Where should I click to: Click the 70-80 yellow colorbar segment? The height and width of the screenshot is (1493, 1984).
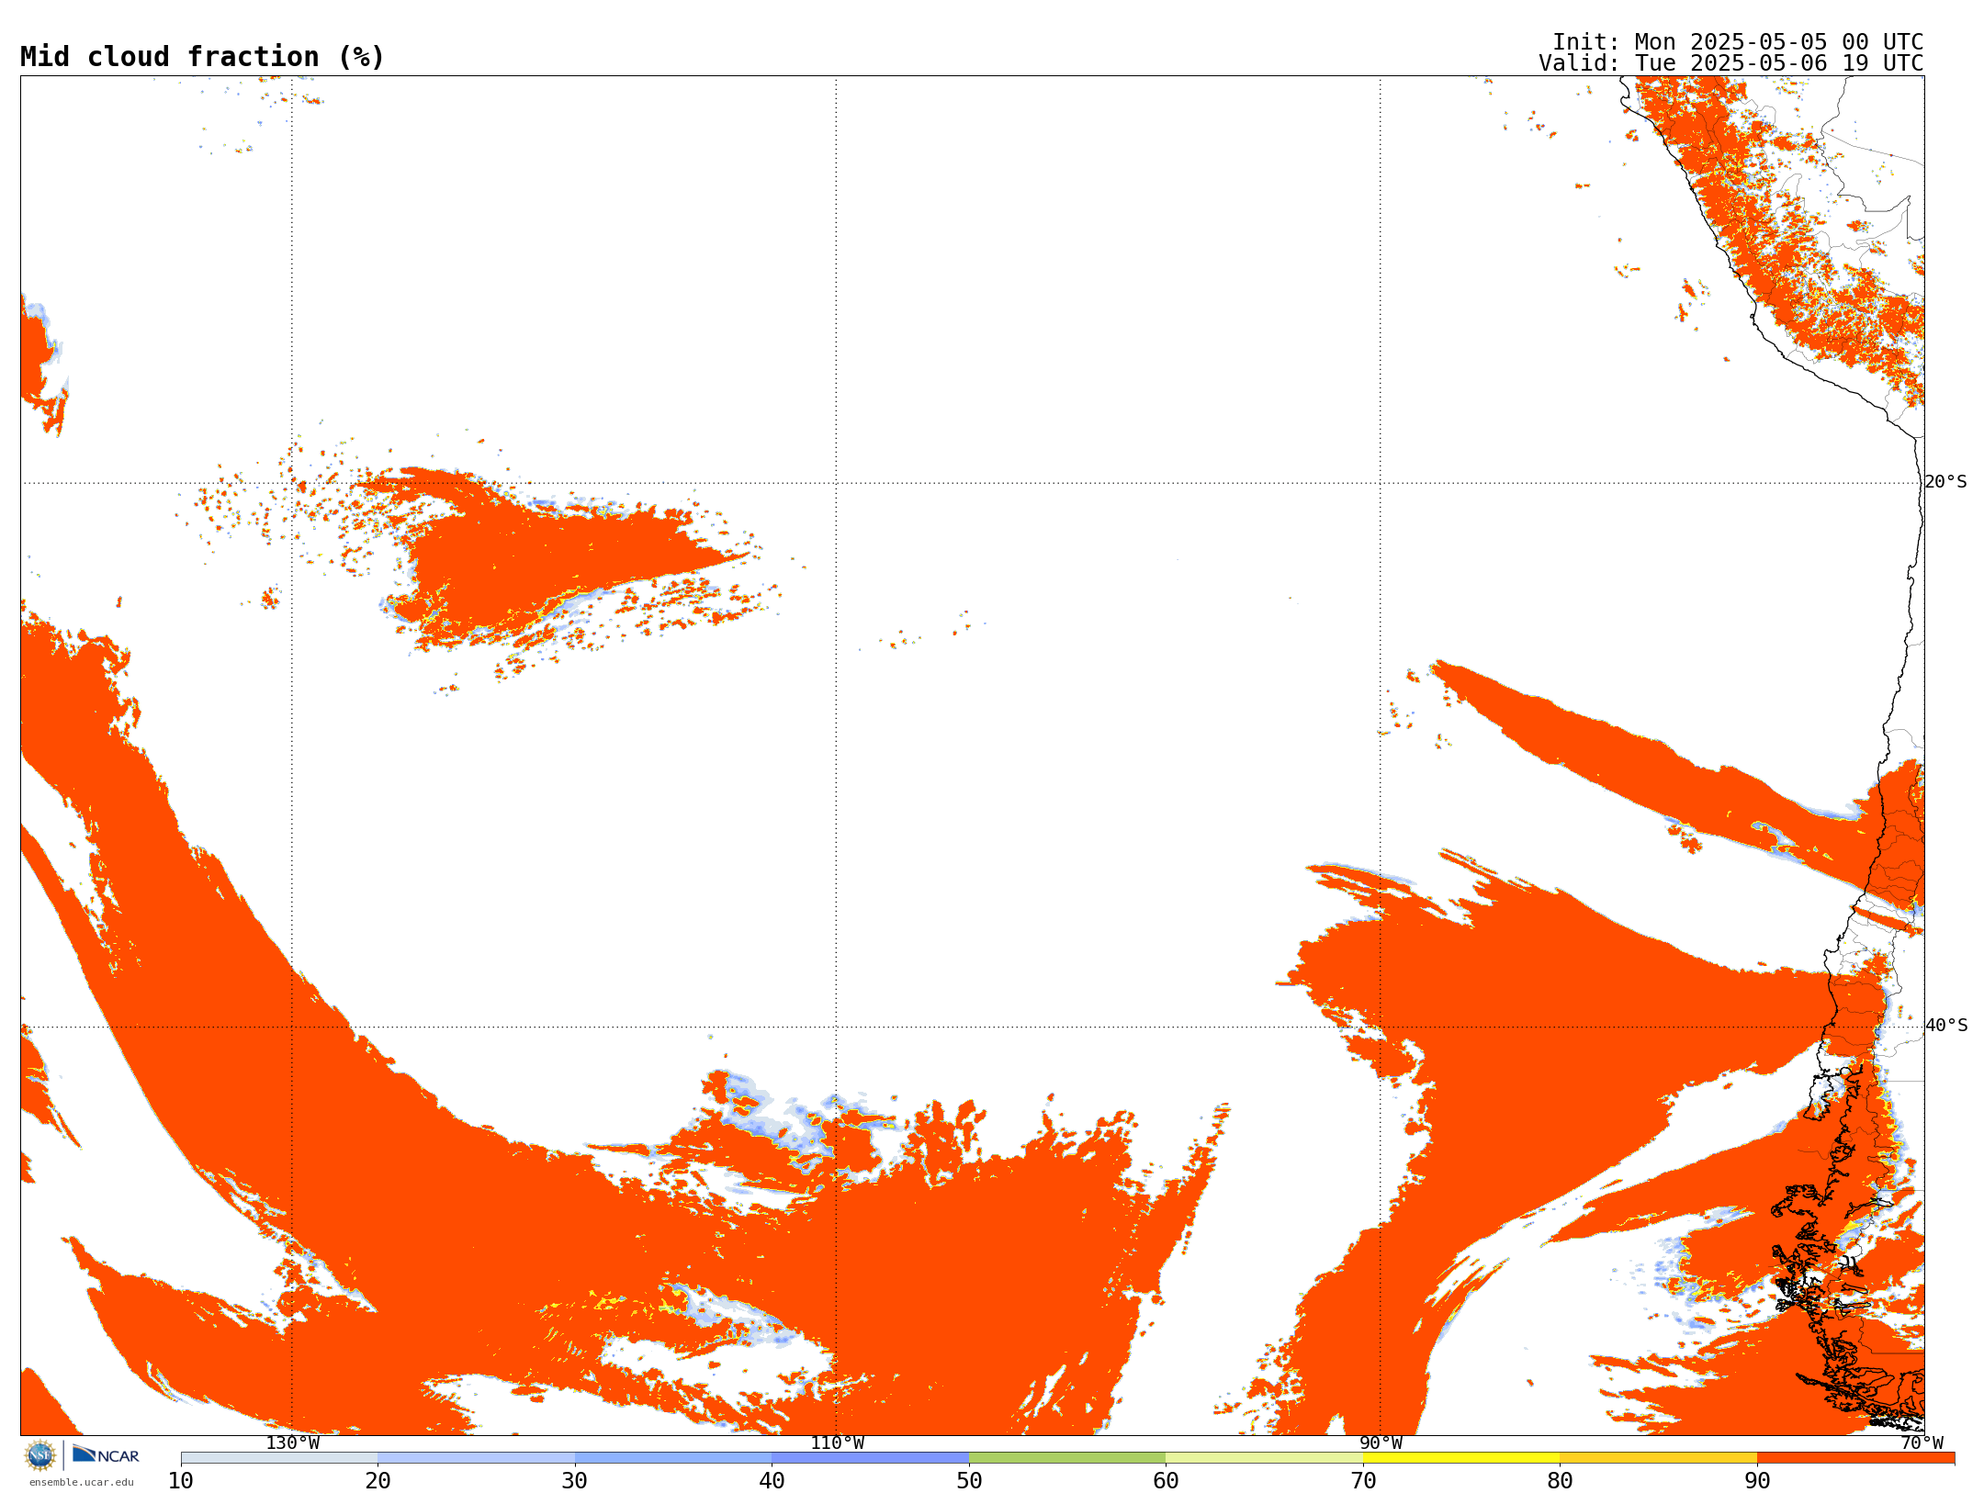point(1461,1458)
